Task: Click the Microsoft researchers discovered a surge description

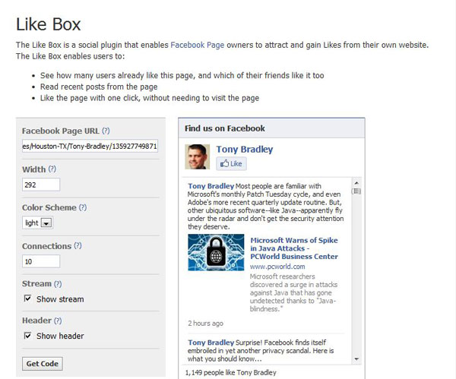Action: tap(293, 292)
